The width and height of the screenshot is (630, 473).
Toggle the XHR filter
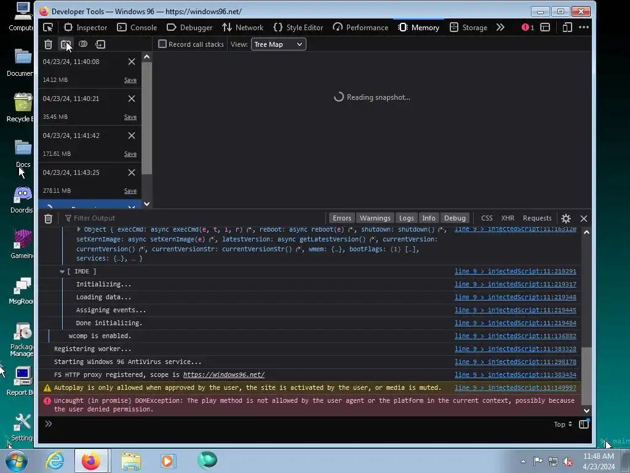click(508, 218)
